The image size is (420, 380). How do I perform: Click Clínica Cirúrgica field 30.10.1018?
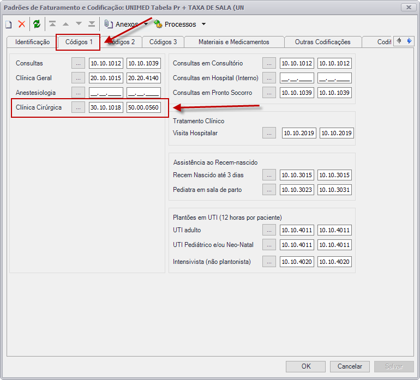click(x=106, y=107)
